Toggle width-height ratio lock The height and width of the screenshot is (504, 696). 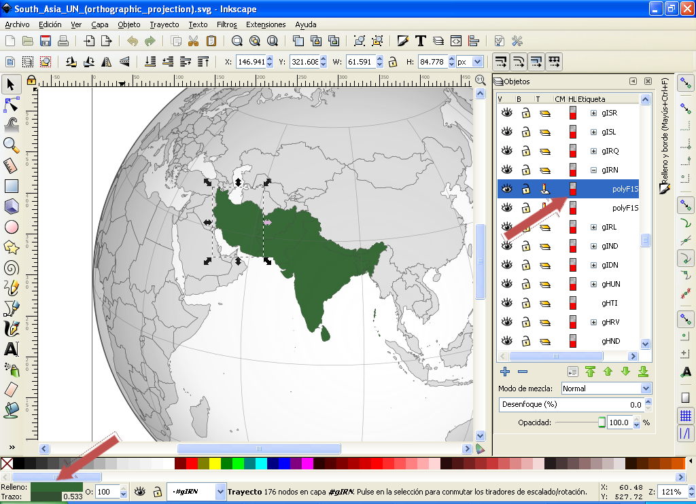(x=393, y=62)
